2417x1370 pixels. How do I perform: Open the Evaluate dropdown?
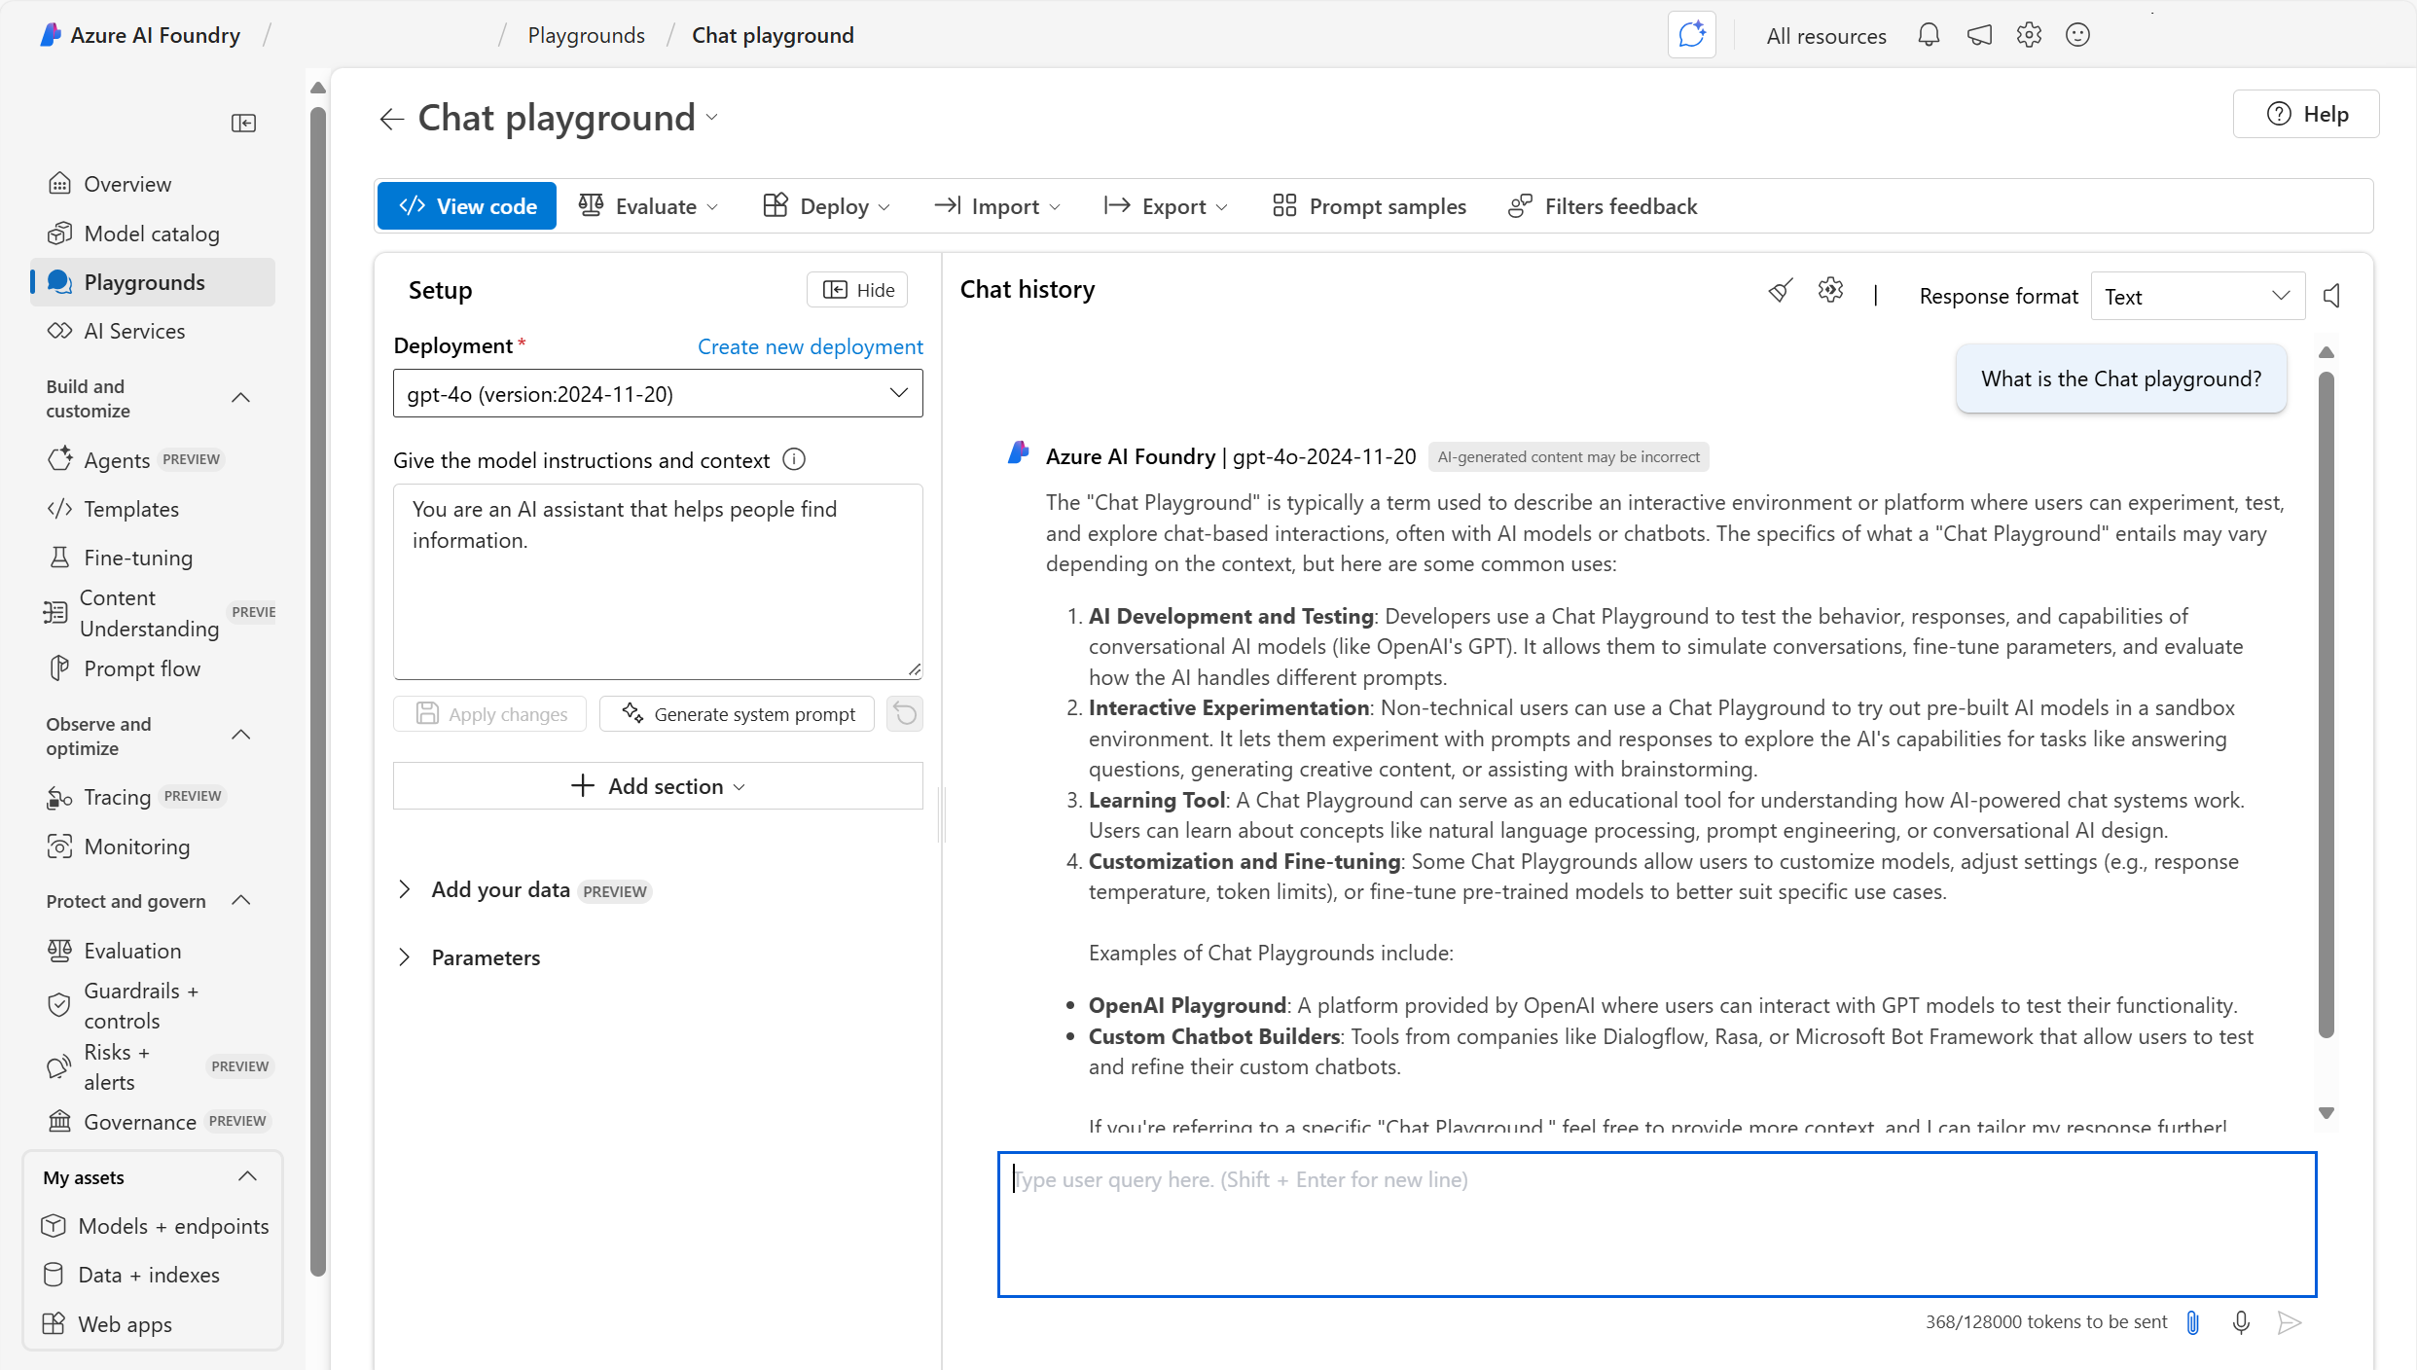648,206
